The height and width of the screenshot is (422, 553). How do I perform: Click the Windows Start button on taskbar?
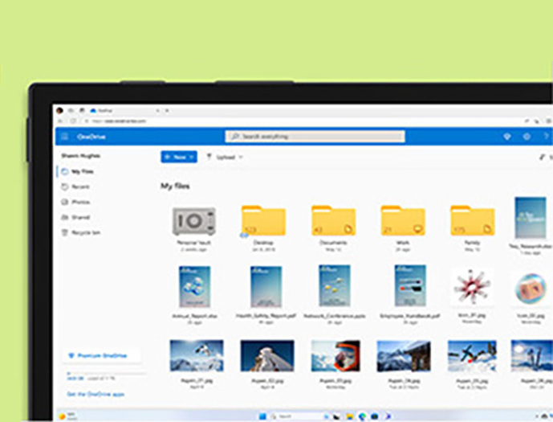click(x=261, y=416)
